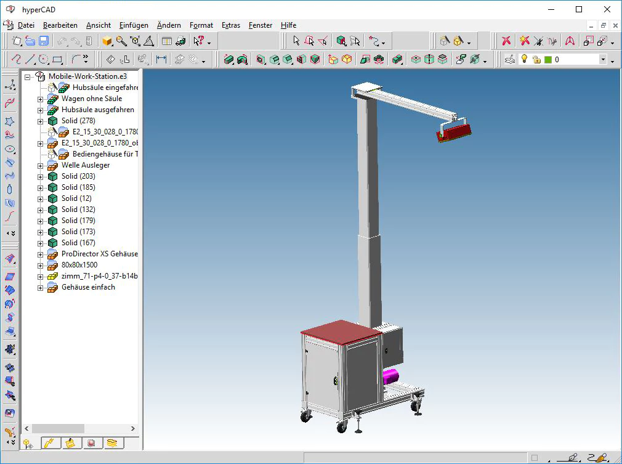The height and width of the screenshot is (464, 622).
Task: Open the Extras menu
Action: pos(231,25)
